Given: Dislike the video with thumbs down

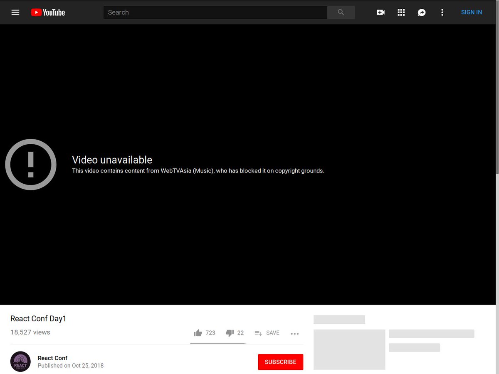Looking at the screenshot, I should [x=230, y=333].
